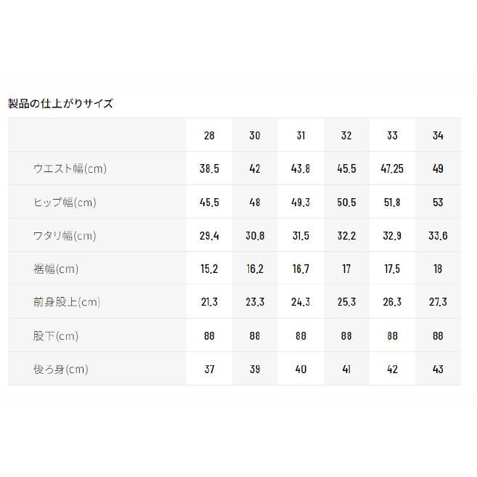477x477 pixels.
Task: Click hem value 15.2 for size 28
Action: (x=209, y=269)
